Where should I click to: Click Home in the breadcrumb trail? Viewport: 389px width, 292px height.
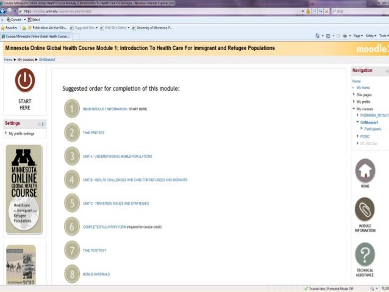point(8,60)
